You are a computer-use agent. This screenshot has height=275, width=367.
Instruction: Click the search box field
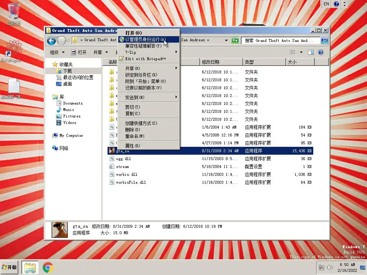(x=281, y=40)
